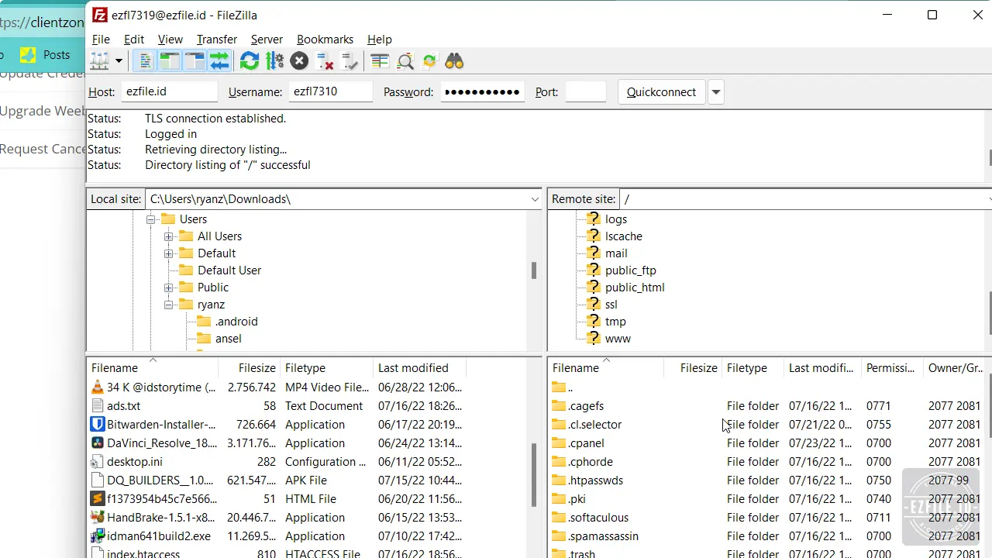Select the www remote folder
The width and height of the screenshot is (992, 558).
618,339
